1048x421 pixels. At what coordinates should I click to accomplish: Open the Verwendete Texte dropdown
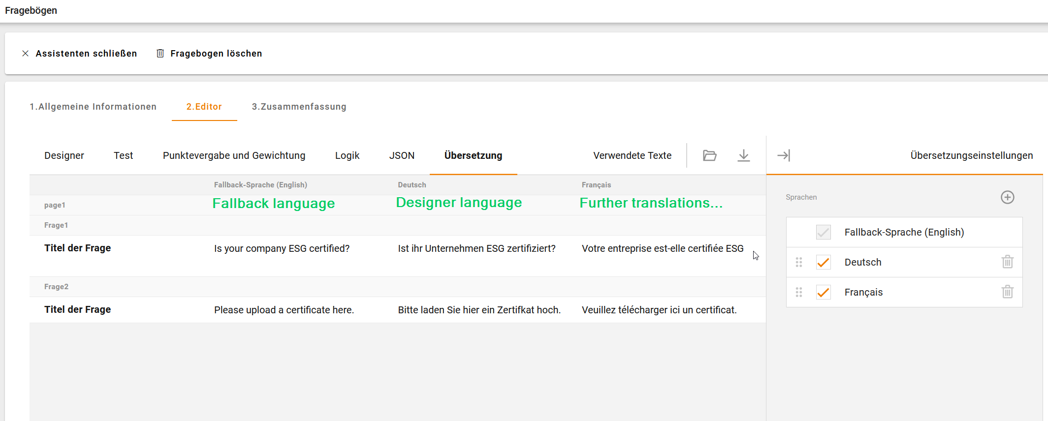632,155
